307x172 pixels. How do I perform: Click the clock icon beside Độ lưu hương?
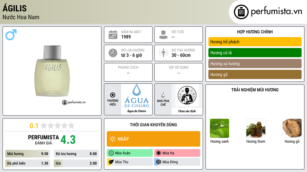pyautogui.click(x=113, y=53)
